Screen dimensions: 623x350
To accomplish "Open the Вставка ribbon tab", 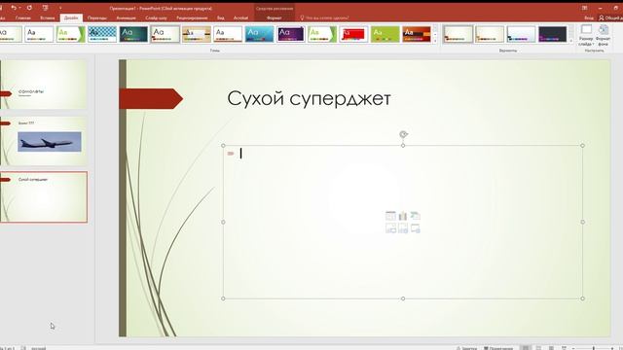I will click(x=48, y=17).
